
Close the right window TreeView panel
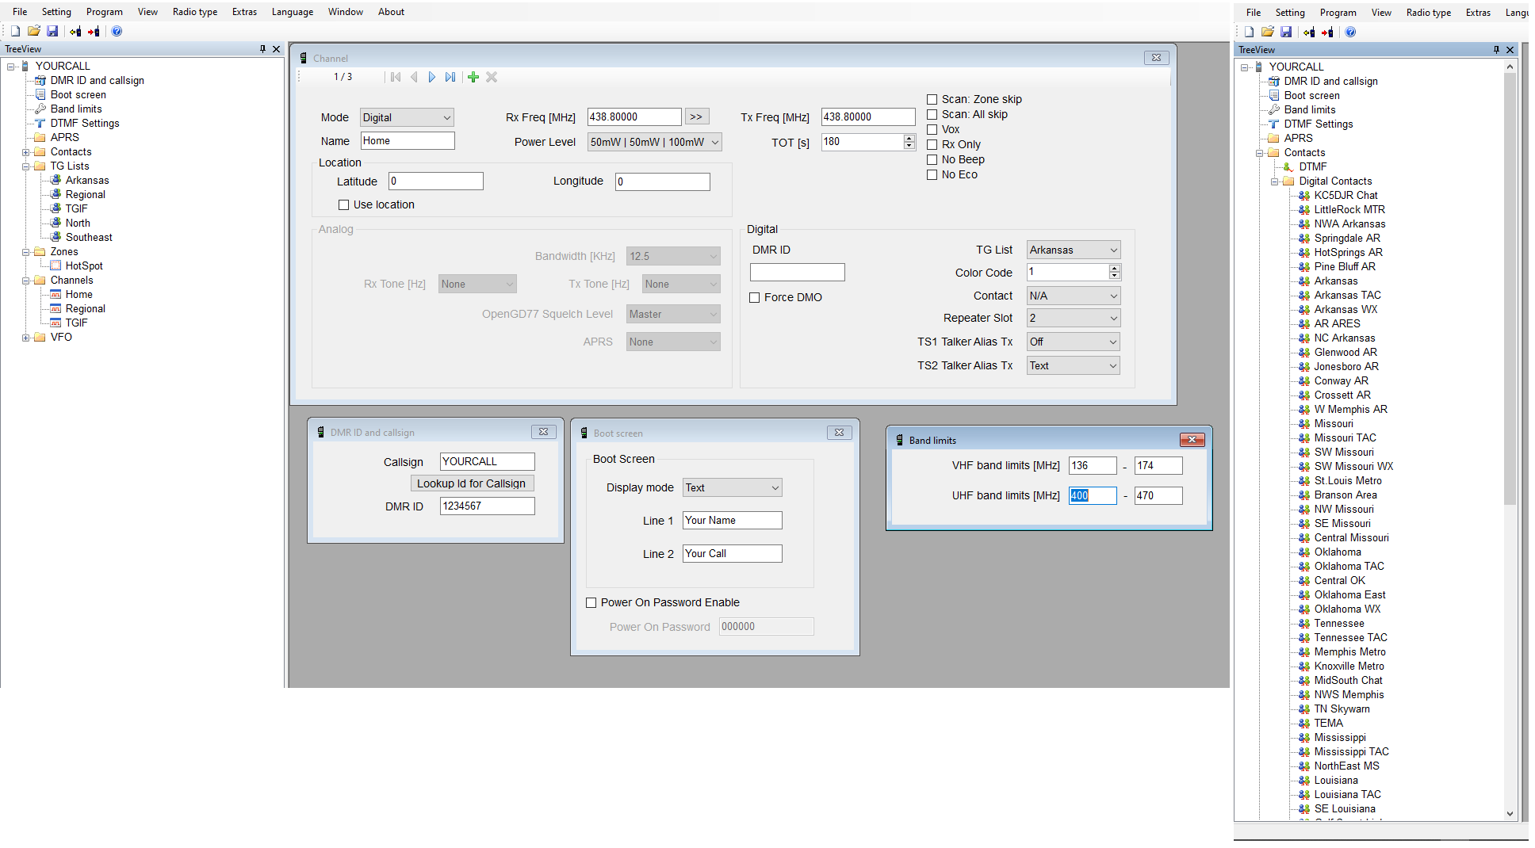coord(1510,50)
